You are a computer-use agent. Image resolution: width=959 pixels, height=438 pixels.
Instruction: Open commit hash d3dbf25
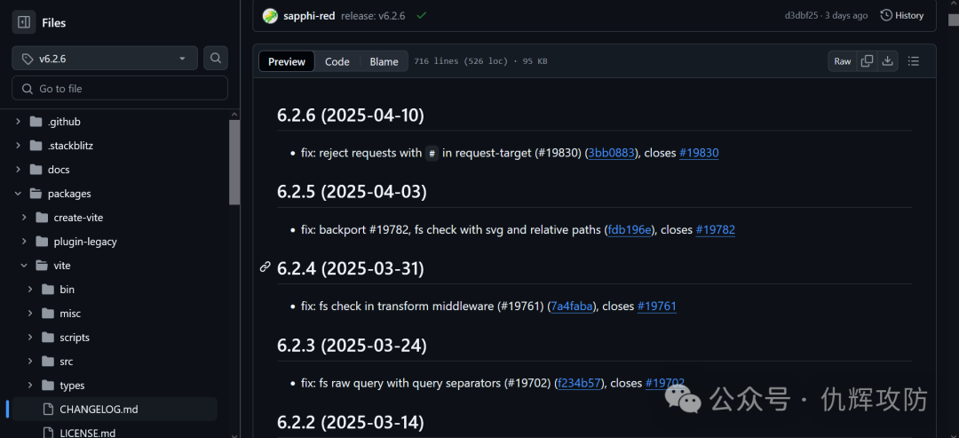point(802,16)
